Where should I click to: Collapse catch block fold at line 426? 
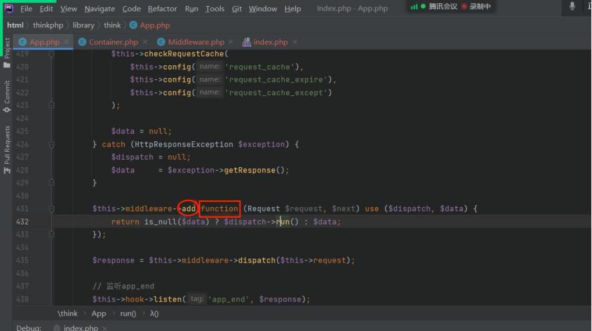pyautogui.click(x=52, y=145)
